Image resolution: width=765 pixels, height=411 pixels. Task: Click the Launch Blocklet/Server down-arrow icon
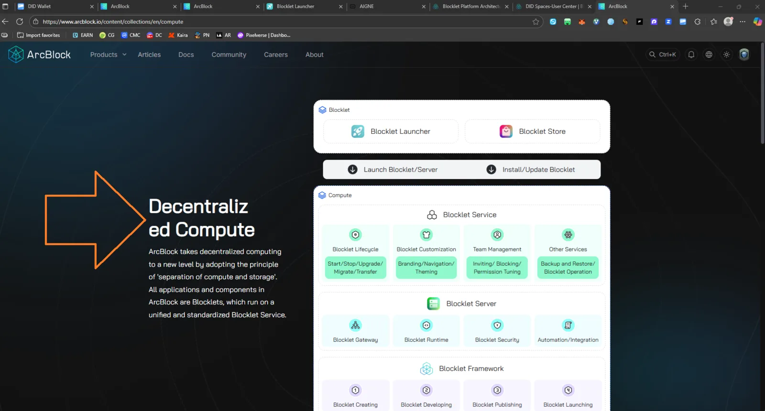pos(352,170)
